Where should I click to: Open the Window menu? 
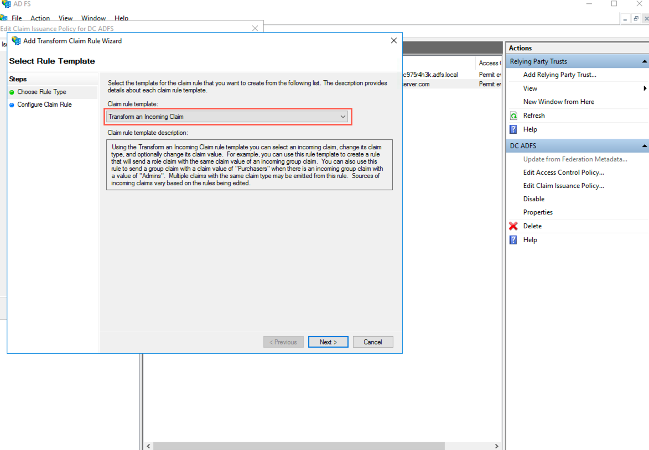tap(93, 18)
